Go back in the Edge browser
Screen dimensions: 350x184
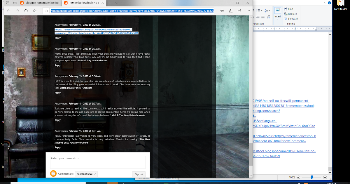[8, 11]
